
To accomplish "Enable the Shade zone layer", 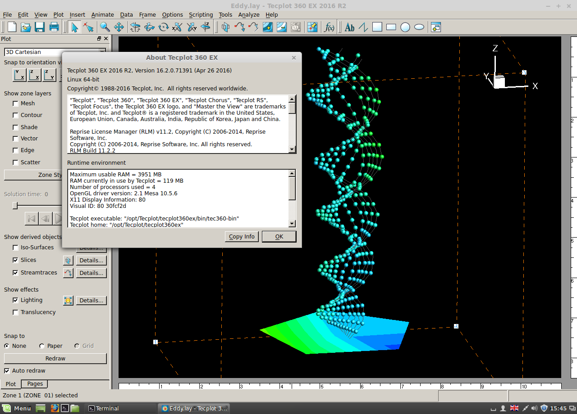I will click(16, 127).
